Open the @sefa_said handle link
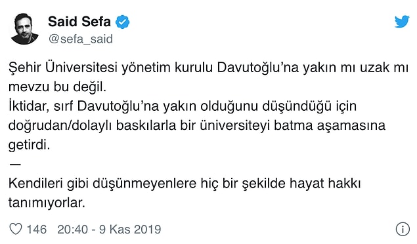 [x=81, y=39]
